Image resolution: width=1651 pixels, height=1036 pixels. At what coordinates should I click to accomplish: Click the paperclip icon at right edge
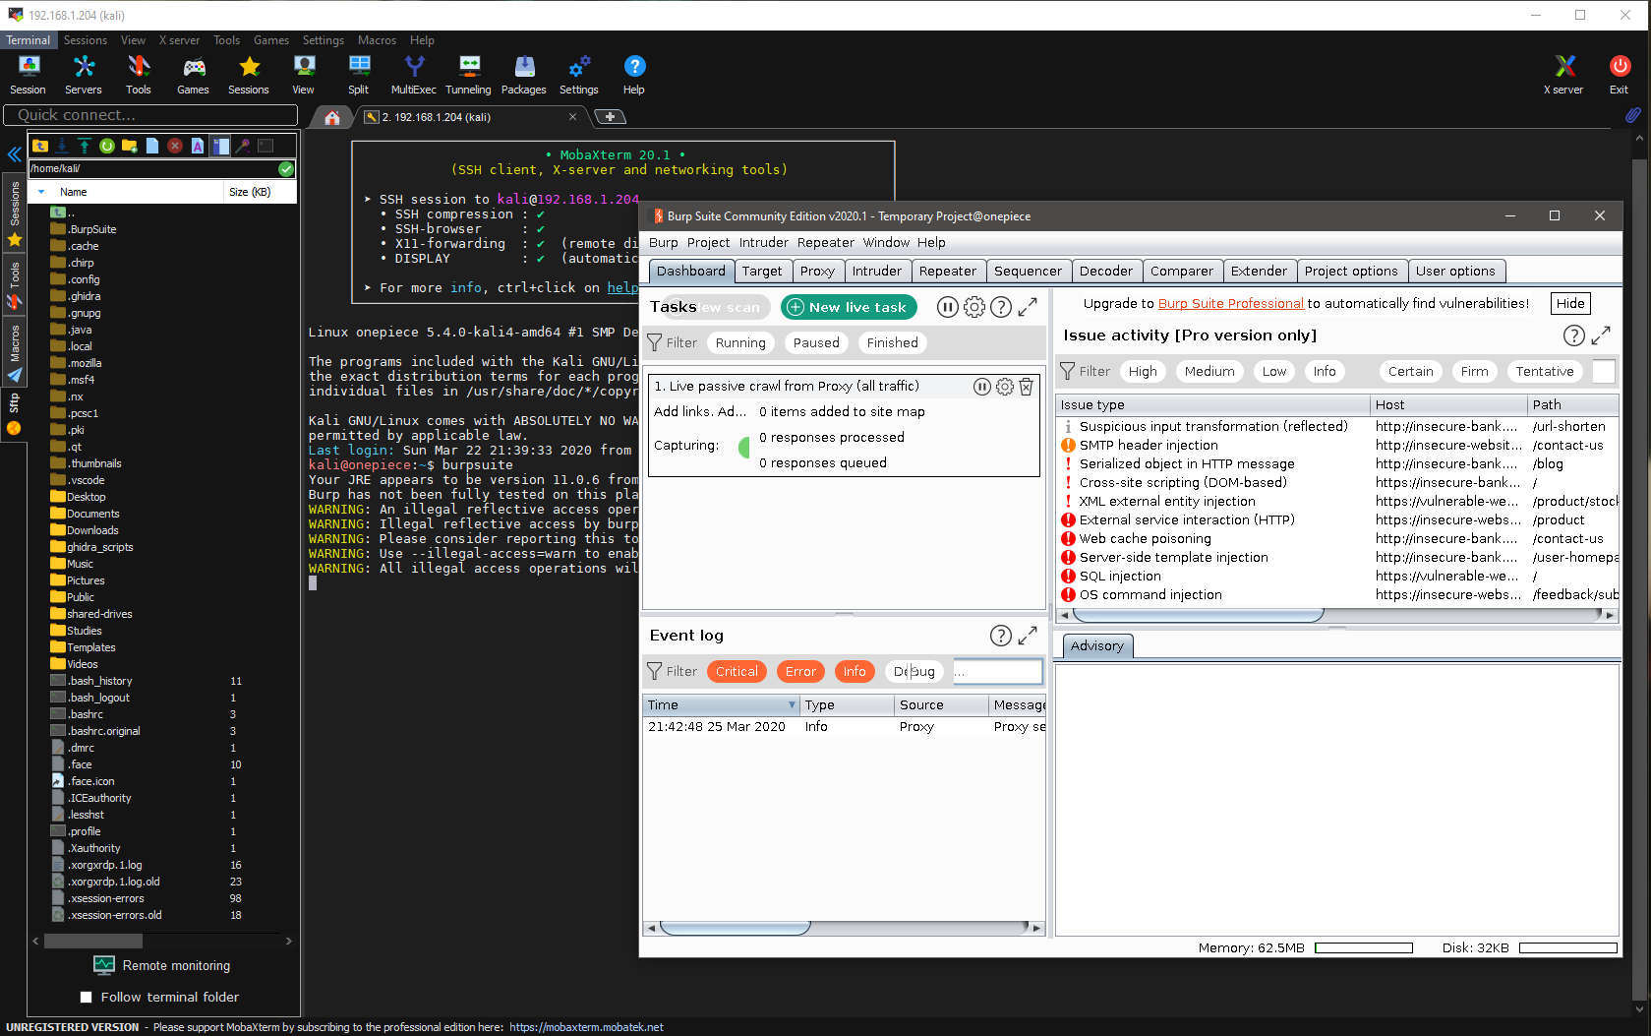pos(1632,115)
